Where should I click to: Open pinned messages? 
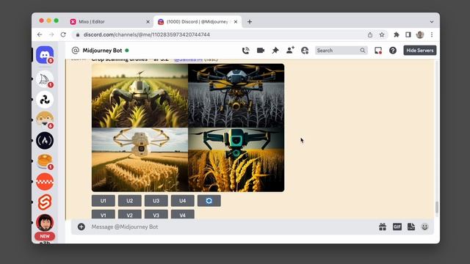click(275, 51)
